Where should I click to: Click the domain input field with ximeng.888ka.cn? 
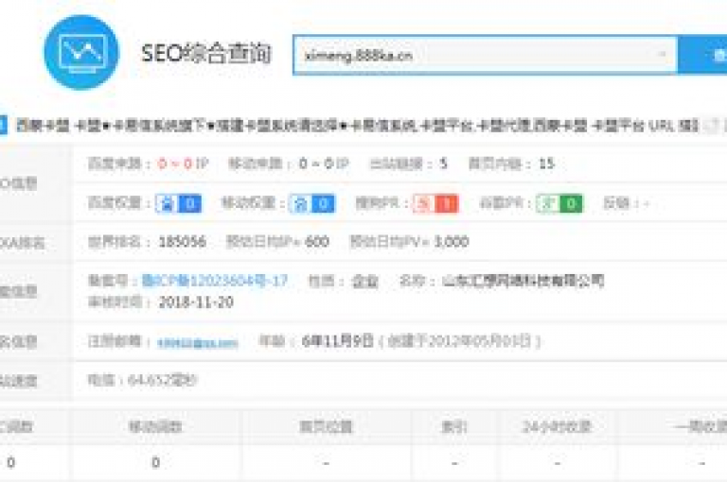coord(485,55)
